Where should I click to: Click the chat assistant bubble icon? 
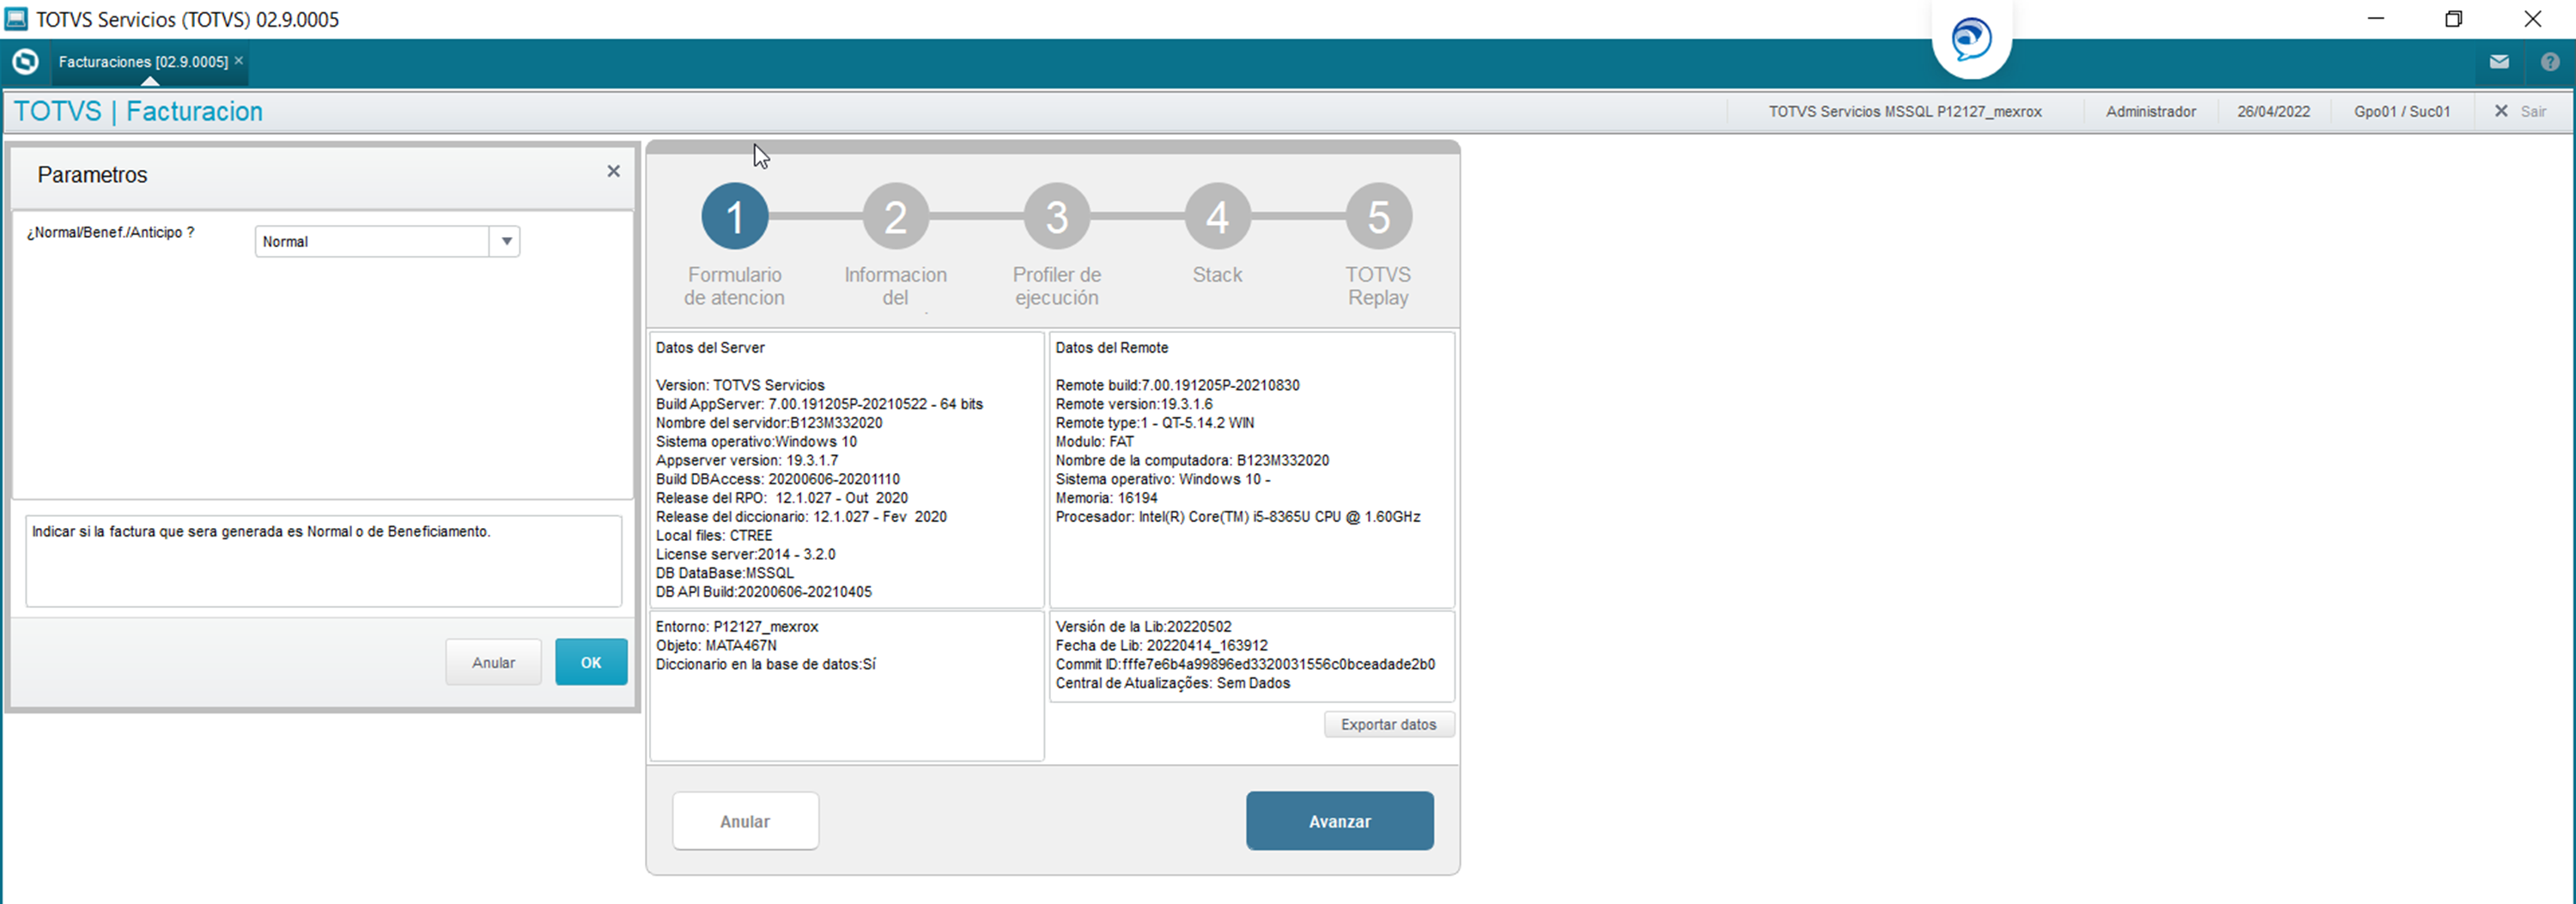[1971, 39]
